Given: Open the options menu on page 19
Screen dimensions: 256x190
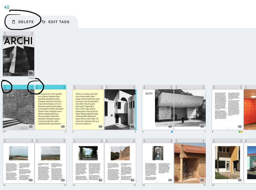Looking at the screenshot, I should (x=203, y=141).
